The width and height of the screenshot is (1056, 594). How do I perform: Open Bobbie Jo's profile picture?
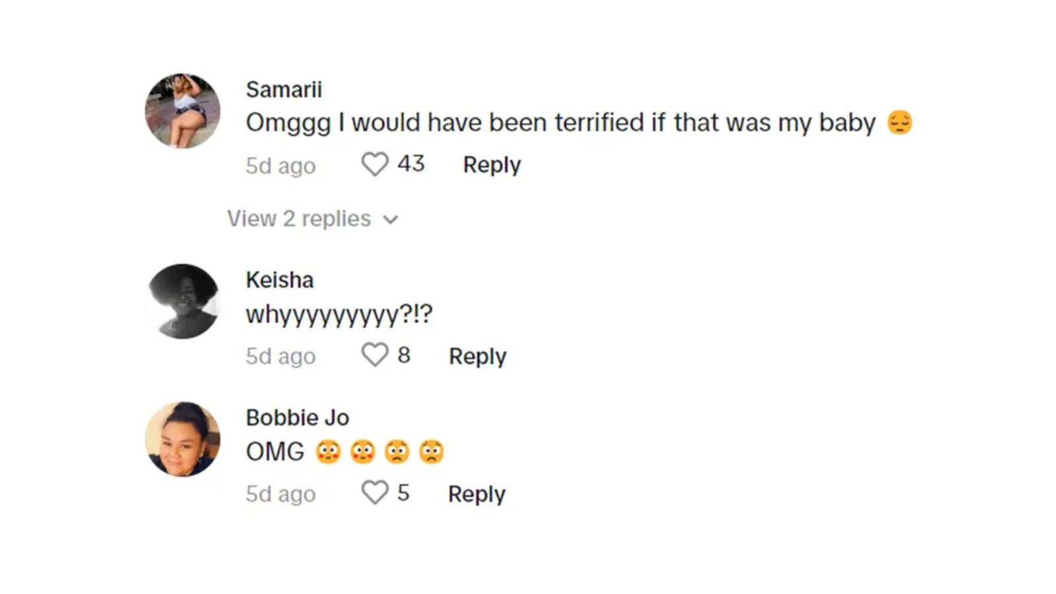pyautogui.click(x=183, y=439)
